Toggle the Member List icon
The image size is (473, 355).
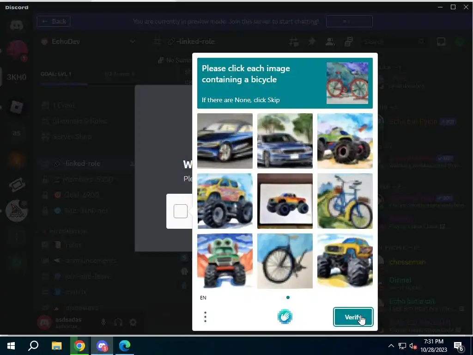[x=330, y=42]
